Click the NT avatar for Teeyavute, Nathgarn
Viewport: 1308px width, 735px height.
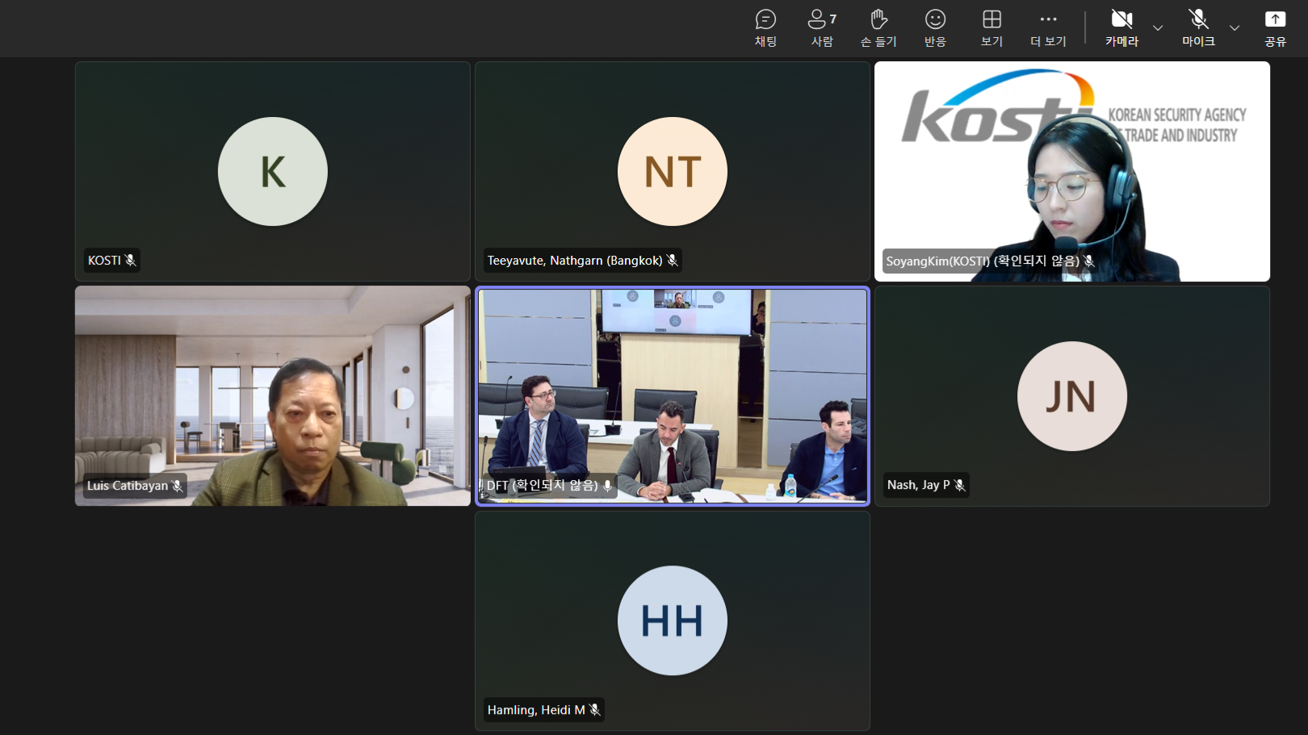pos(672,171)
